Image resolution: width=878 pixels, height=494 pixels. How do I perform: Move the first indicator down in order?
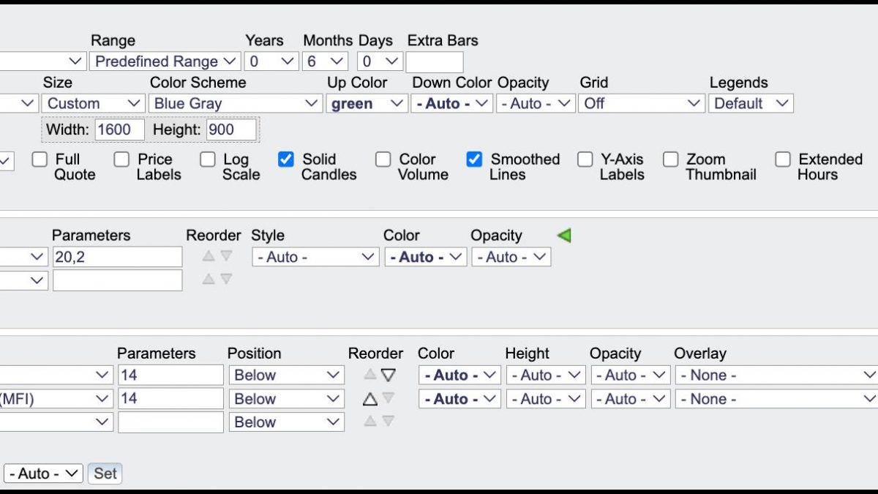coord(389,375)
